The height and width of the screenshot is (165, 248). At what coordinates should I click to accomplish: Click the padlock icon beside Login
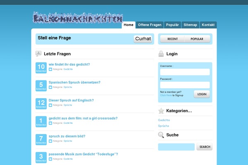(x=161, y=54)
